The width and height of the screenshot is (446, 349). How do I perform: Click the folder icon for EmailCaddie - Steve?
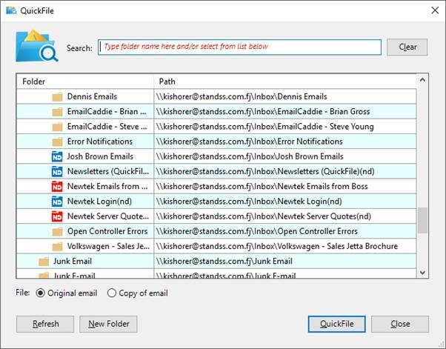57,127
